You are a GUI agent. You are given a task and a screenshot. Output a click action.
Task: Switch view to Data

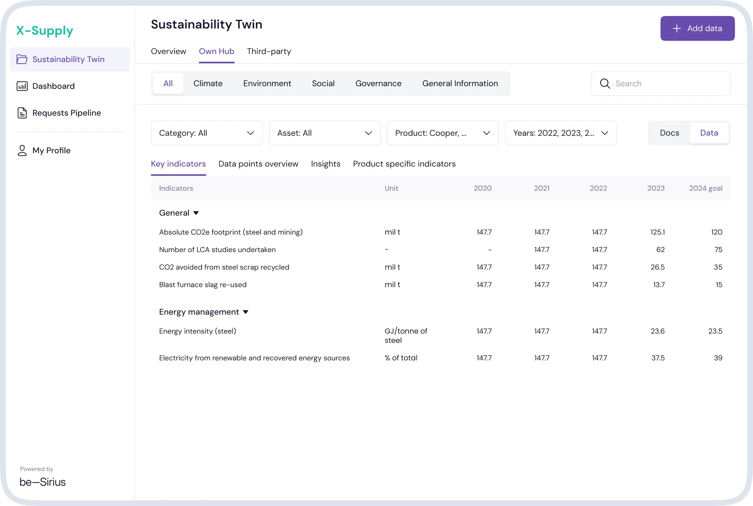709,133
